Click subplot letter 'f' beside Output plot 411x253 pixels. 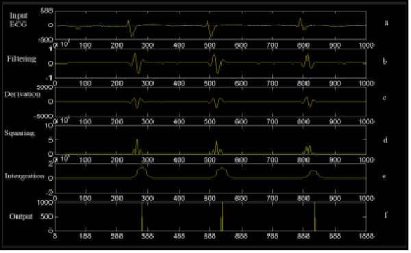[386, 215]
